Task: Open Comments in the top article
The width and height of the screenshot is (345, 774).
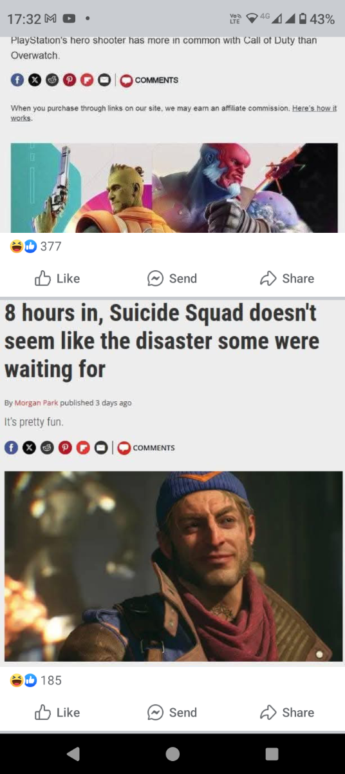Action: point(149,80)
